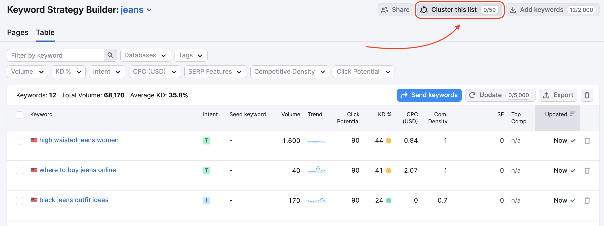The image size is (604, 226).
Task: Open the Volume filter dropdown
Action: coord(27,72)
